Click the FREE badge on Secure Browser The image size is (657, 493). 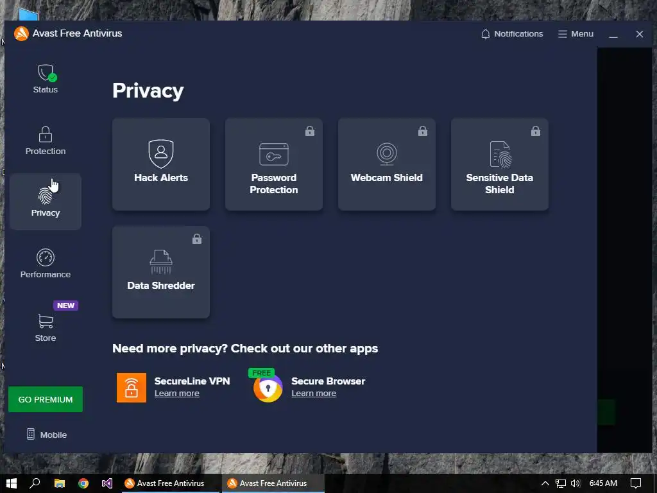(262, 373)
